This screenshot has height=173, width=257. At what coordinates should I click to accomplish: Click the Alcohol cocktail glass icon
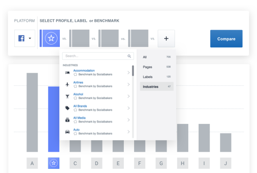(x=67, y=96)
